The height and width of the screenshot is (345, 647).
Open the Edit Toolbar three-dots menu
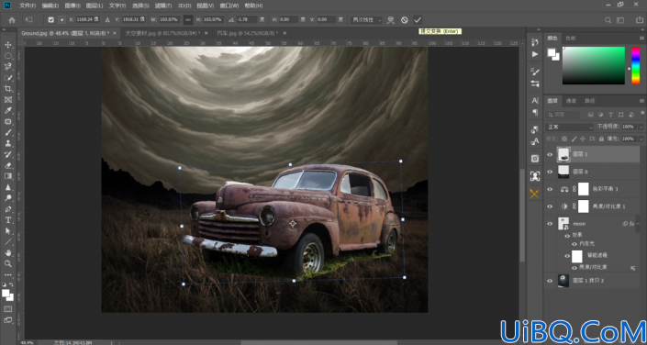pyautogui.click(x=8, y=274)
